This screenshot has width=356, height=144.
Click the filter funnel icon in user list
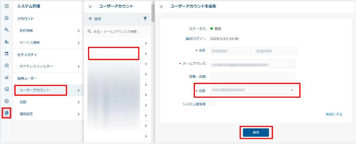[x=145, y=19]
